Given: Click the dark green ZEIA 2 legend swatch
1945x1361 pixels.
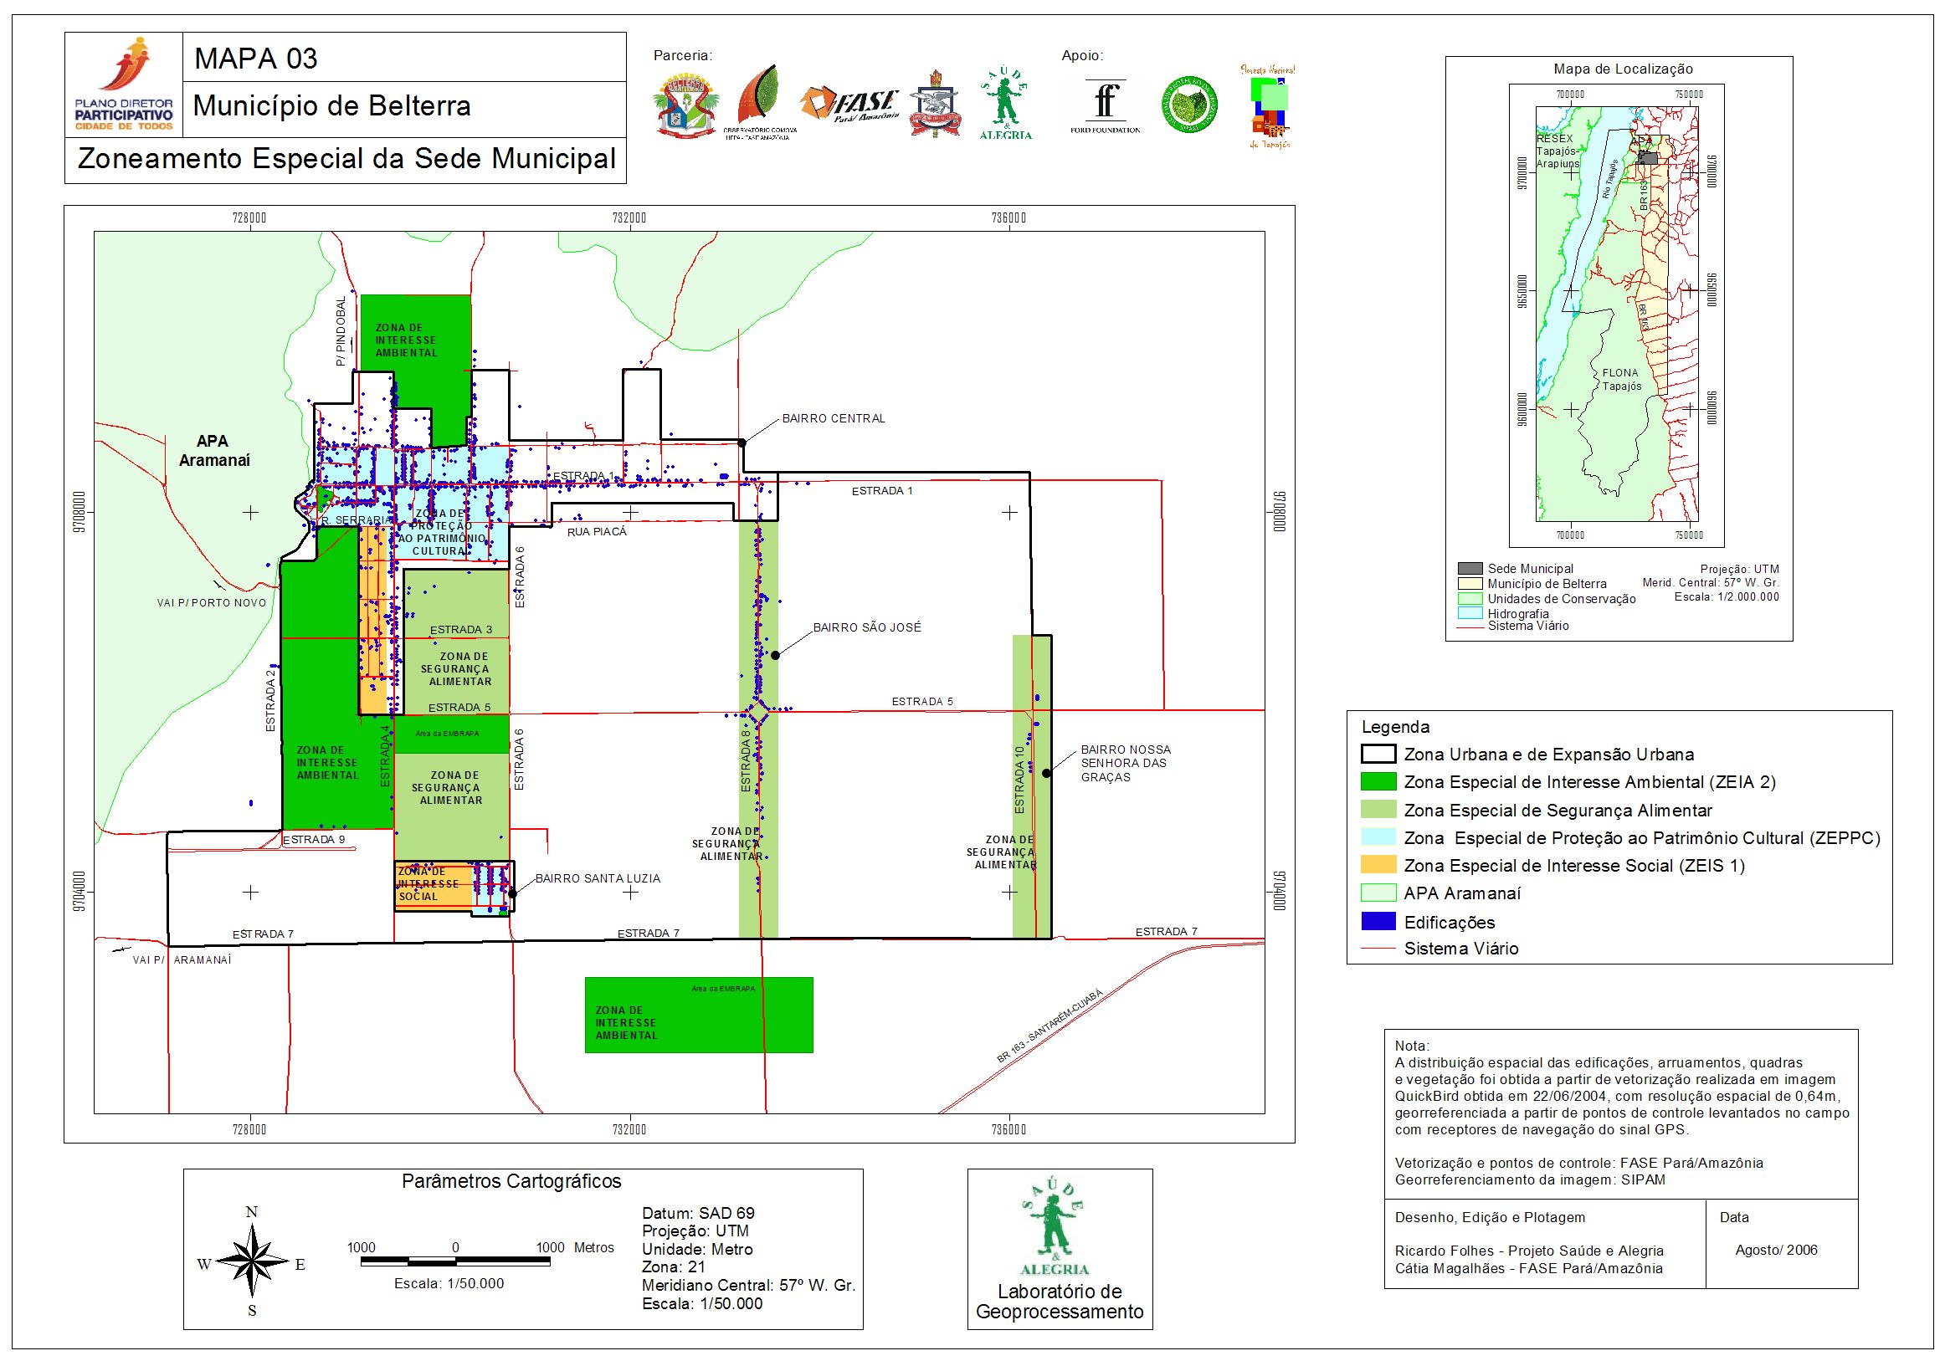Looking at the screenshot, I should coord(1378,781).
